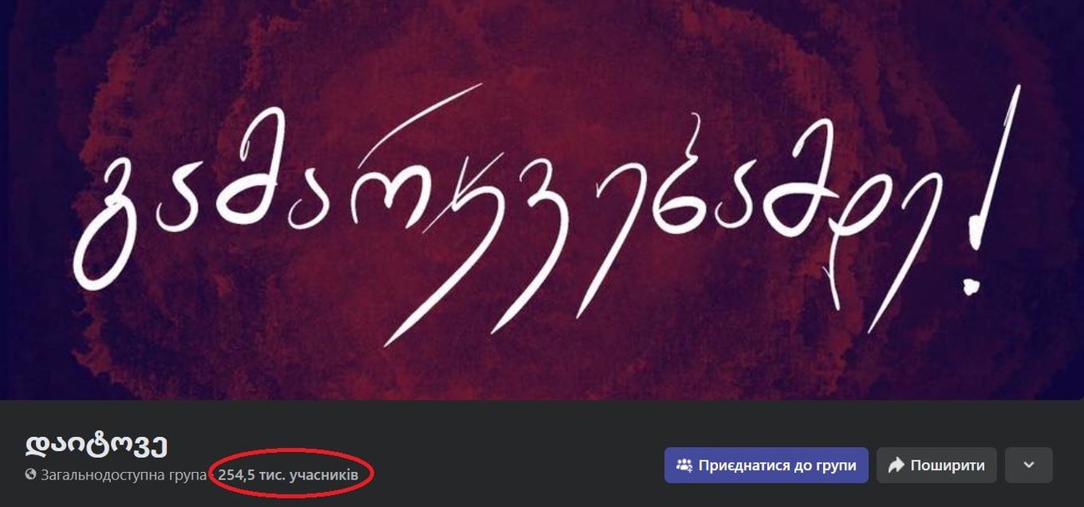1084x507 pixels.
Task: Click the curved arrow share icon
Action: point(896,465)
